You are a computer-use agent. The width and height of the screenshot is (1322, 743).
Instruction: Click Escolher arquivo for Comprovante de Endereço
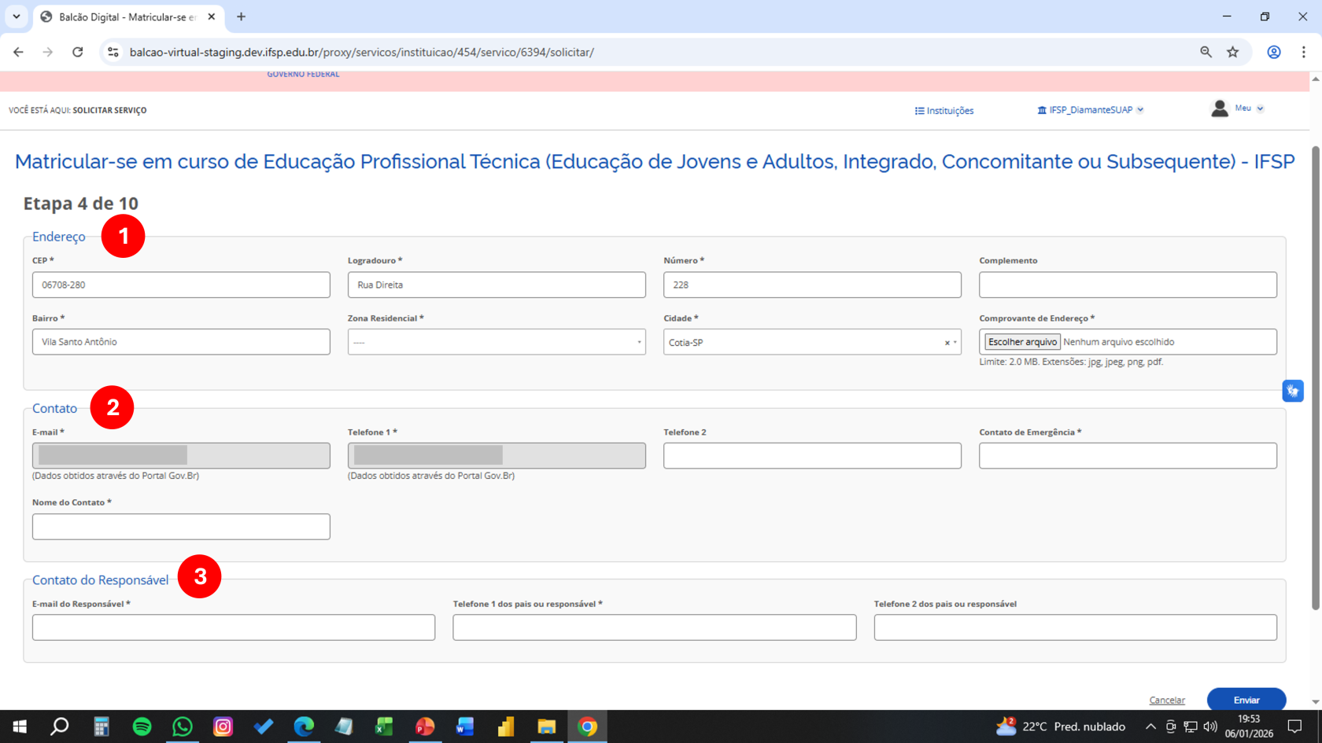(x=1021, y=341)
